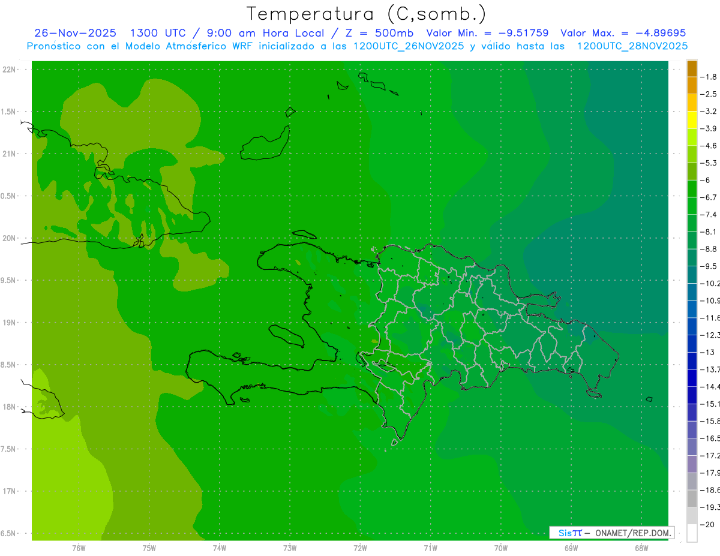Click the "68W" longitude label
720x556 pixels.
641,548
